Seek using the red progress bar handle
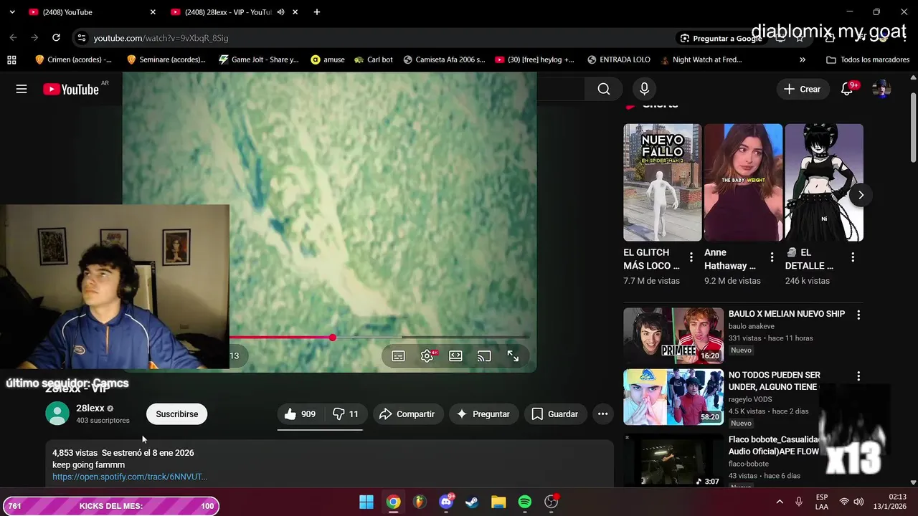 [x=333, y=337]
